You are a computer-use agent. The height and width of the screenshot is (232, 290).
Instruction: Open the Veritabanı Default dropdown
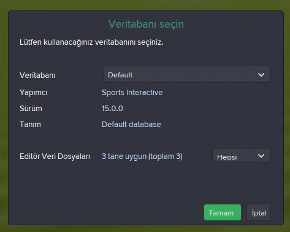pyautogui.click(x=187, y=75)
